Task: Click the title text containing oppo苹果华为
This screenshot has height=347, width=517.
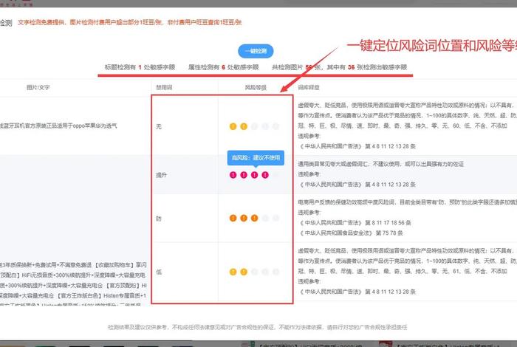Action: click(x=58, y=126)
